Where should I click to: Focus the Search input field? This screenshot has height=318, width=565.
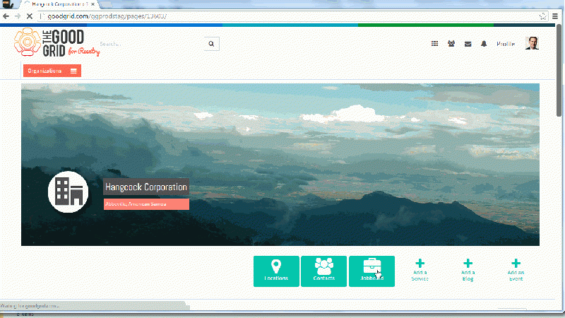click(151, 44)
